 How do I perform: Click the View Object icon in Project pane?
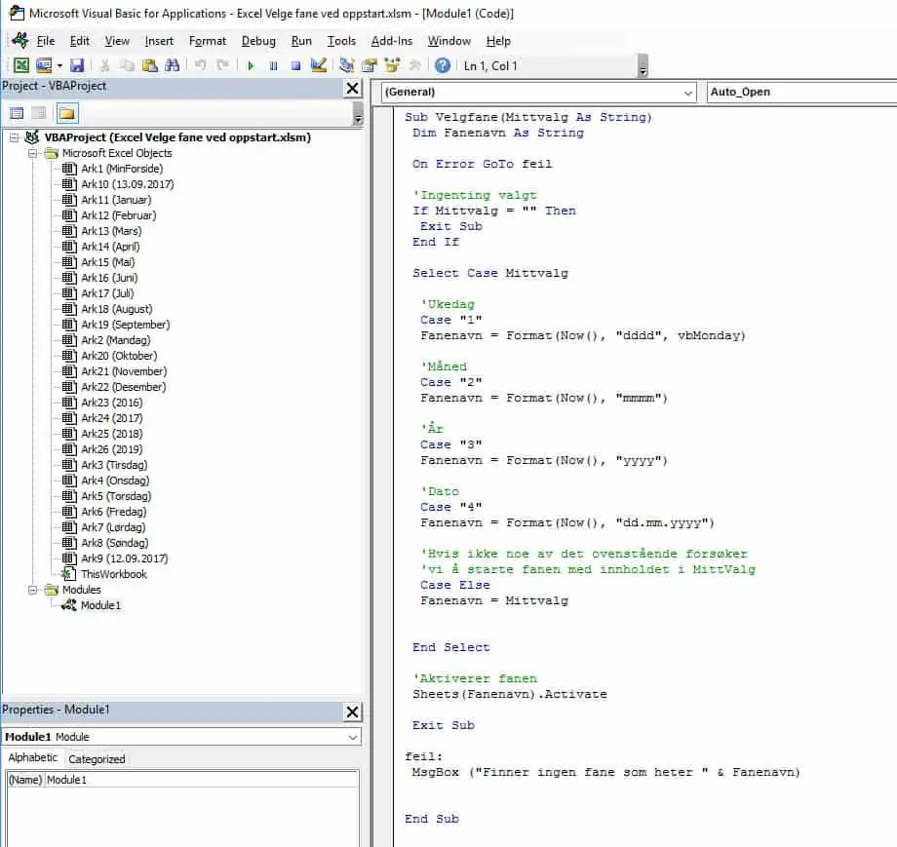(x=39, y=113)
